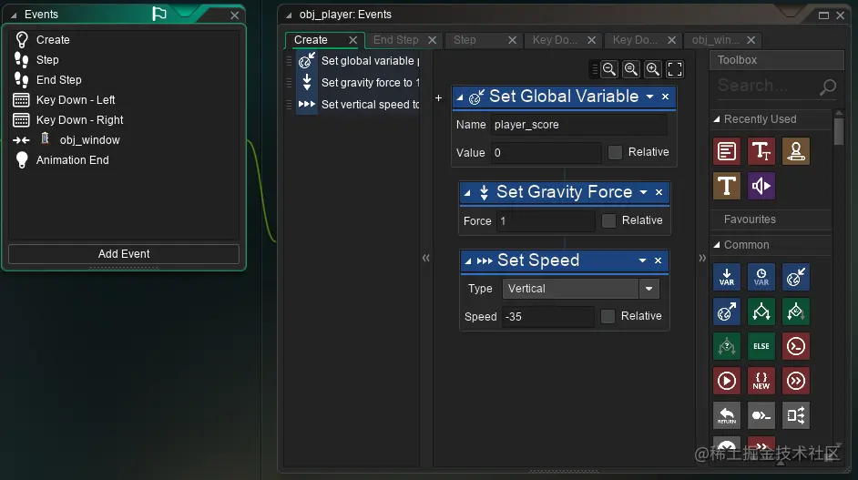This screenshot has height=480, width=858.
Task: Click the Name field containing player_score
Action: (579, 125)
